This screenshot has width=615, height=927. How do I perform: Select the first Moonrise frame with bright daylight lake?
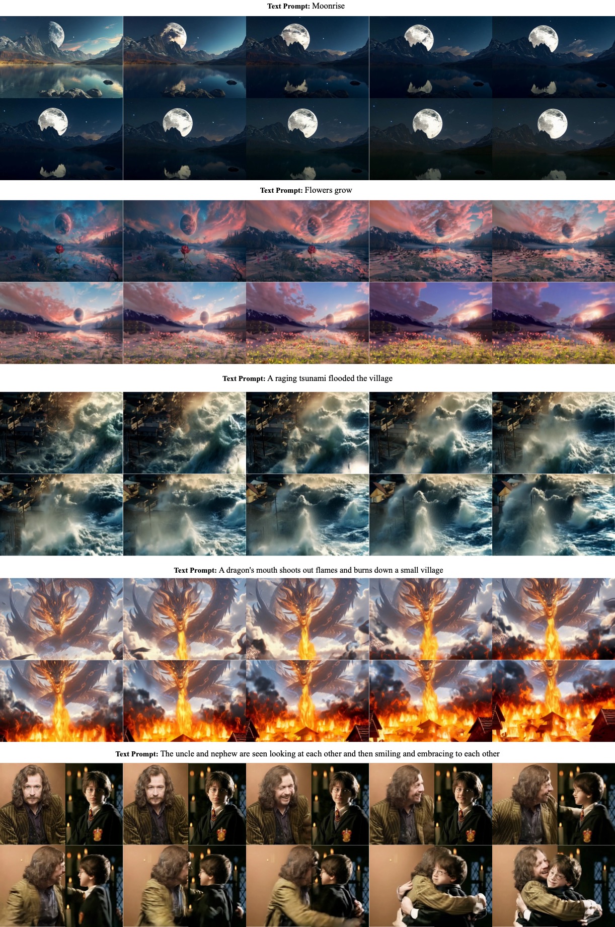click(61, 57)
